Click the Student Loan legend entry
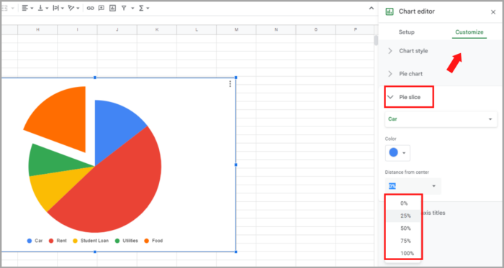 tap(91, 241)
